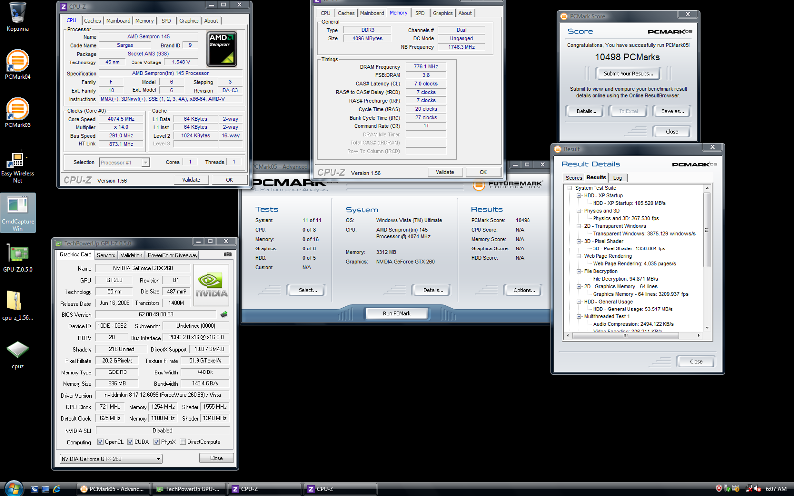Click Save as... in PCMark Score window

coord(672,111)
